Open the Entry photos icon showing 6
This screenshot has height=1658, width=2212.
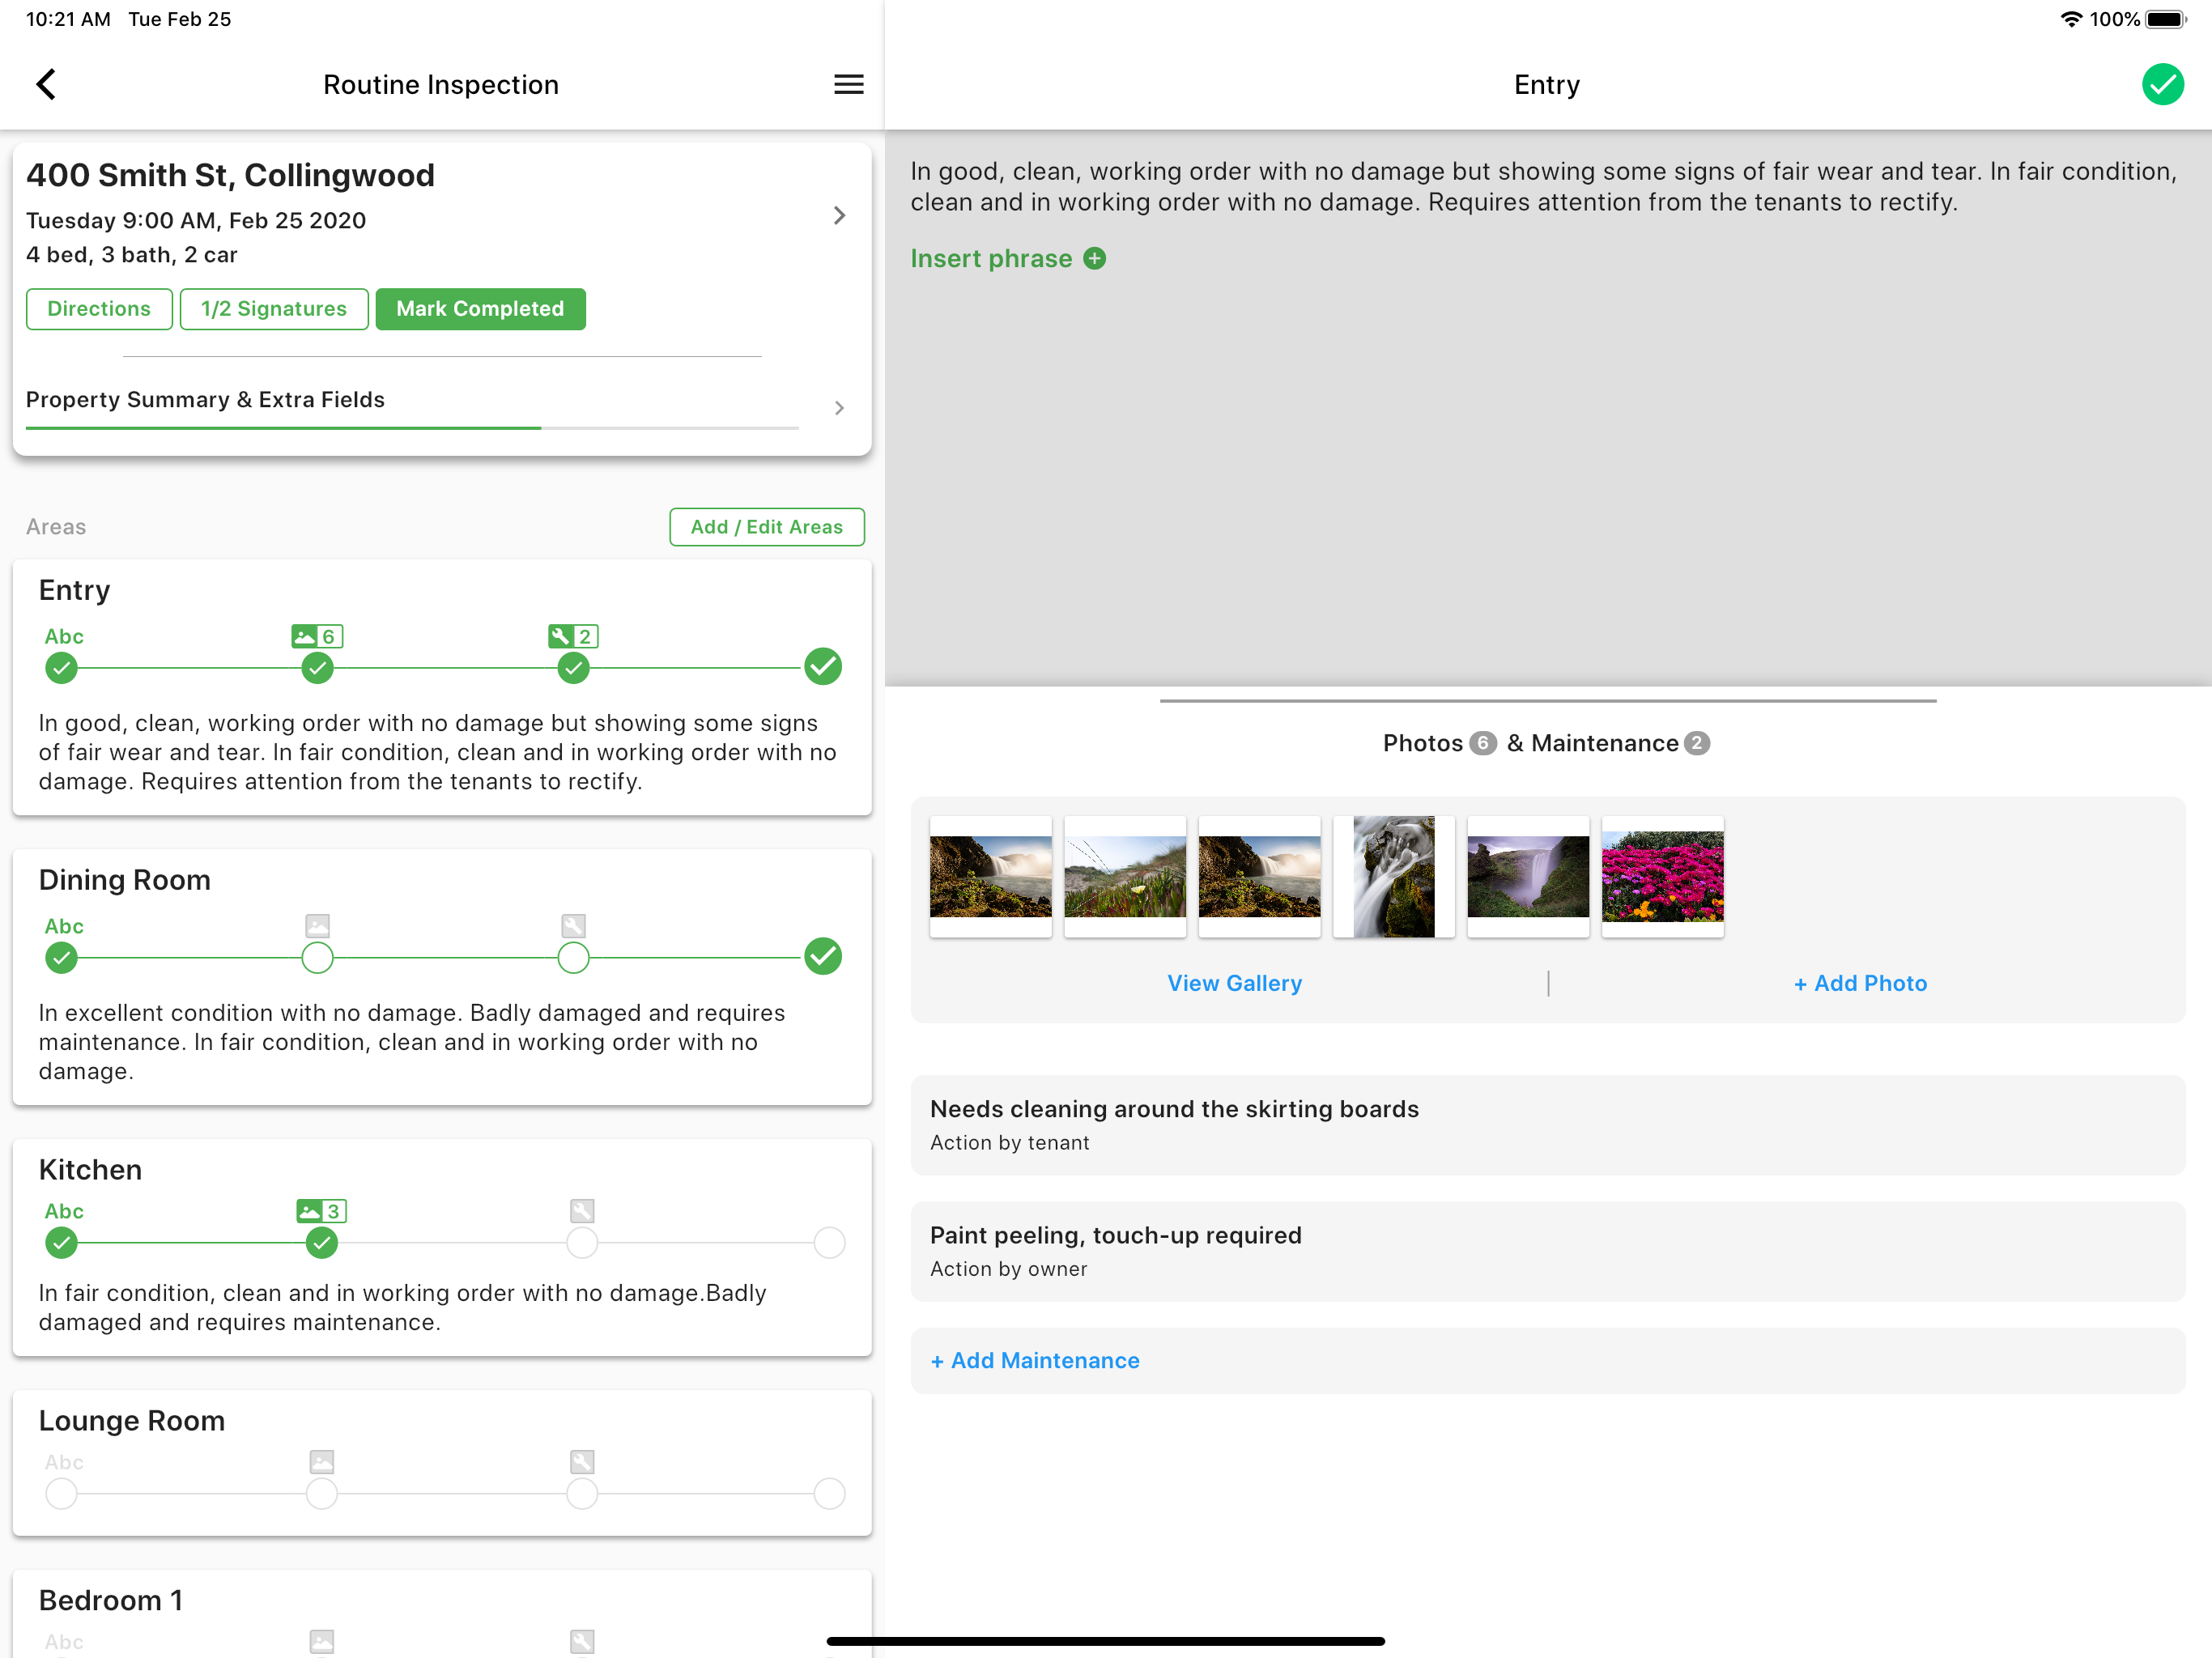317,636
